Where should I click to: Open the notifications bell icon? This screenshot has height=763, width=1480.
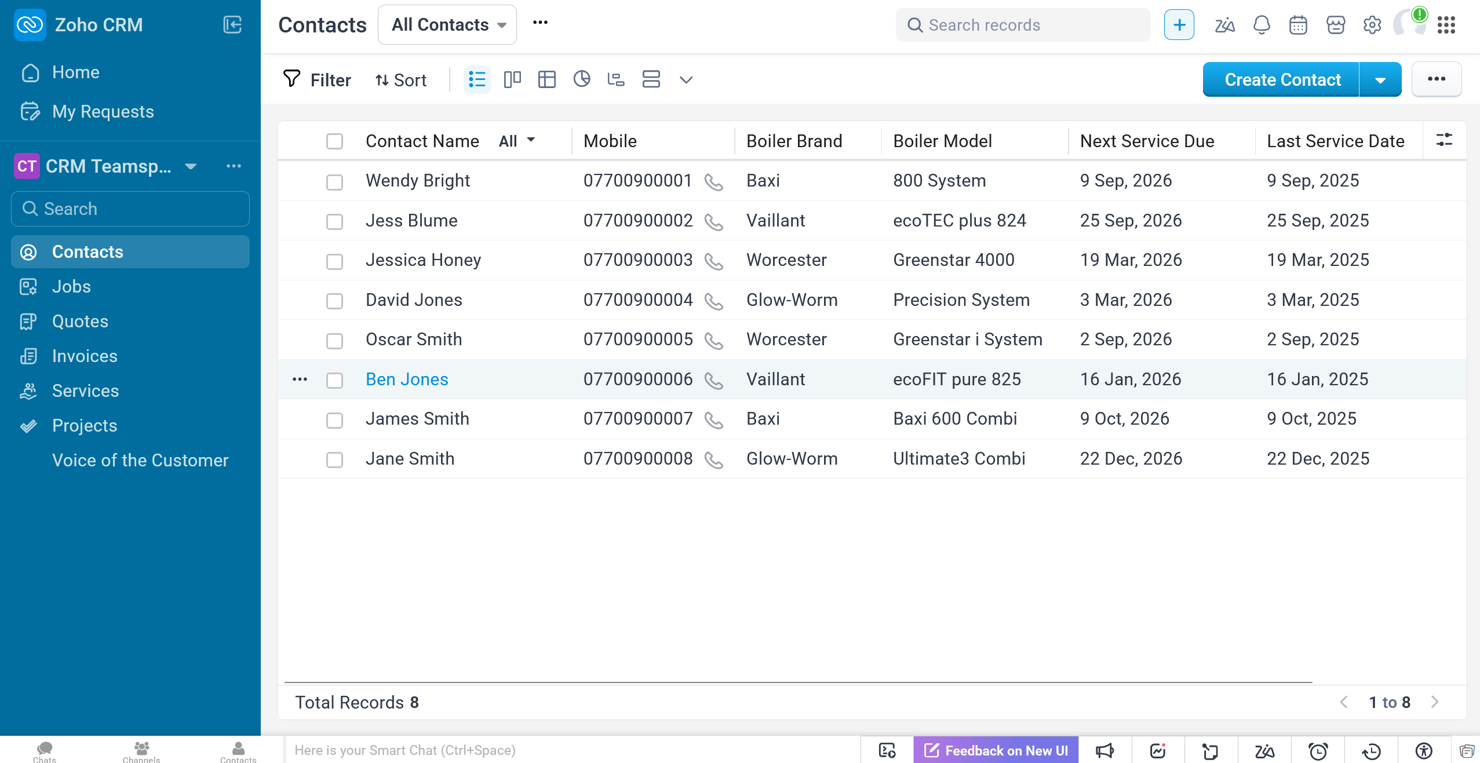pyautogui.click(x=1261, y=25)
